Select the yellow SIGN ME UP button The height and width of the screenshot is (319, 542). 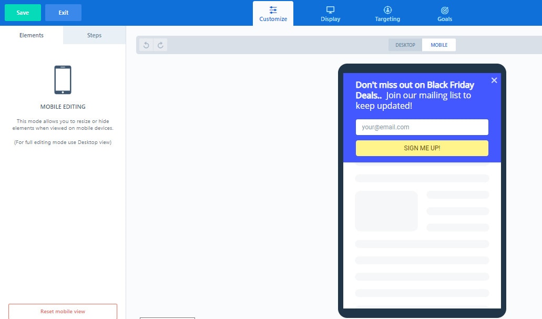click(422, 148)
